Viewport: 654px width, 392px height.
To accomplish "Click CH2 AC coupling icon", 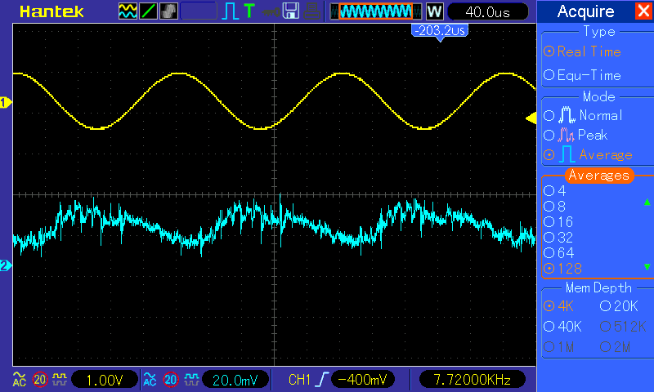I will click(x=150, y=380).
